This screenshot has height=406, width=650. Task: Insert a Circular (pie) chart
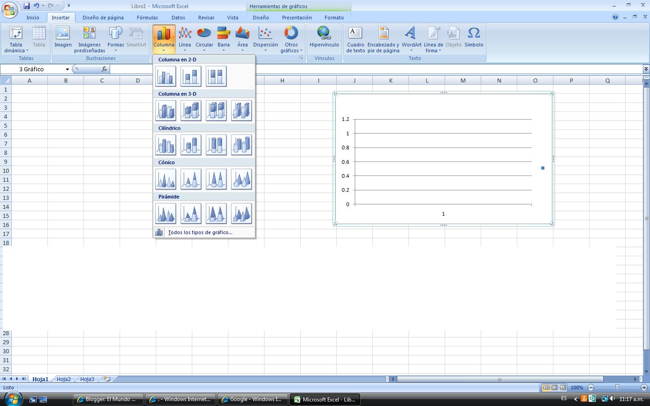point(204,38)
